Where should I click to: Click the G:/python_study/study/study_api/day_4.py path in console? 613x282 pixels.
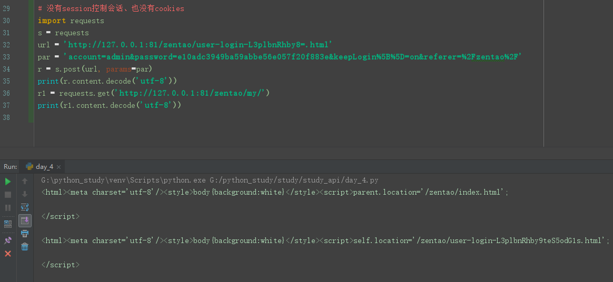point(294,180)
